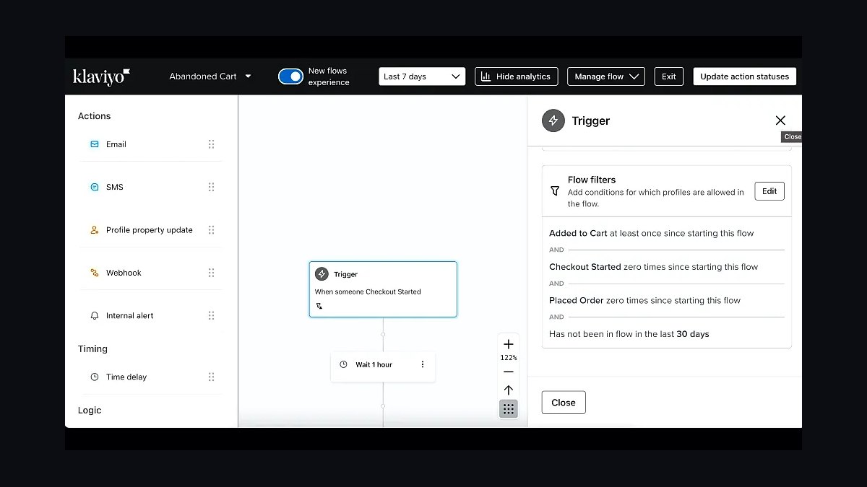Screen dimensions: 867x487
Task: Click the up arrow canvas control
Action: [509, 390]
